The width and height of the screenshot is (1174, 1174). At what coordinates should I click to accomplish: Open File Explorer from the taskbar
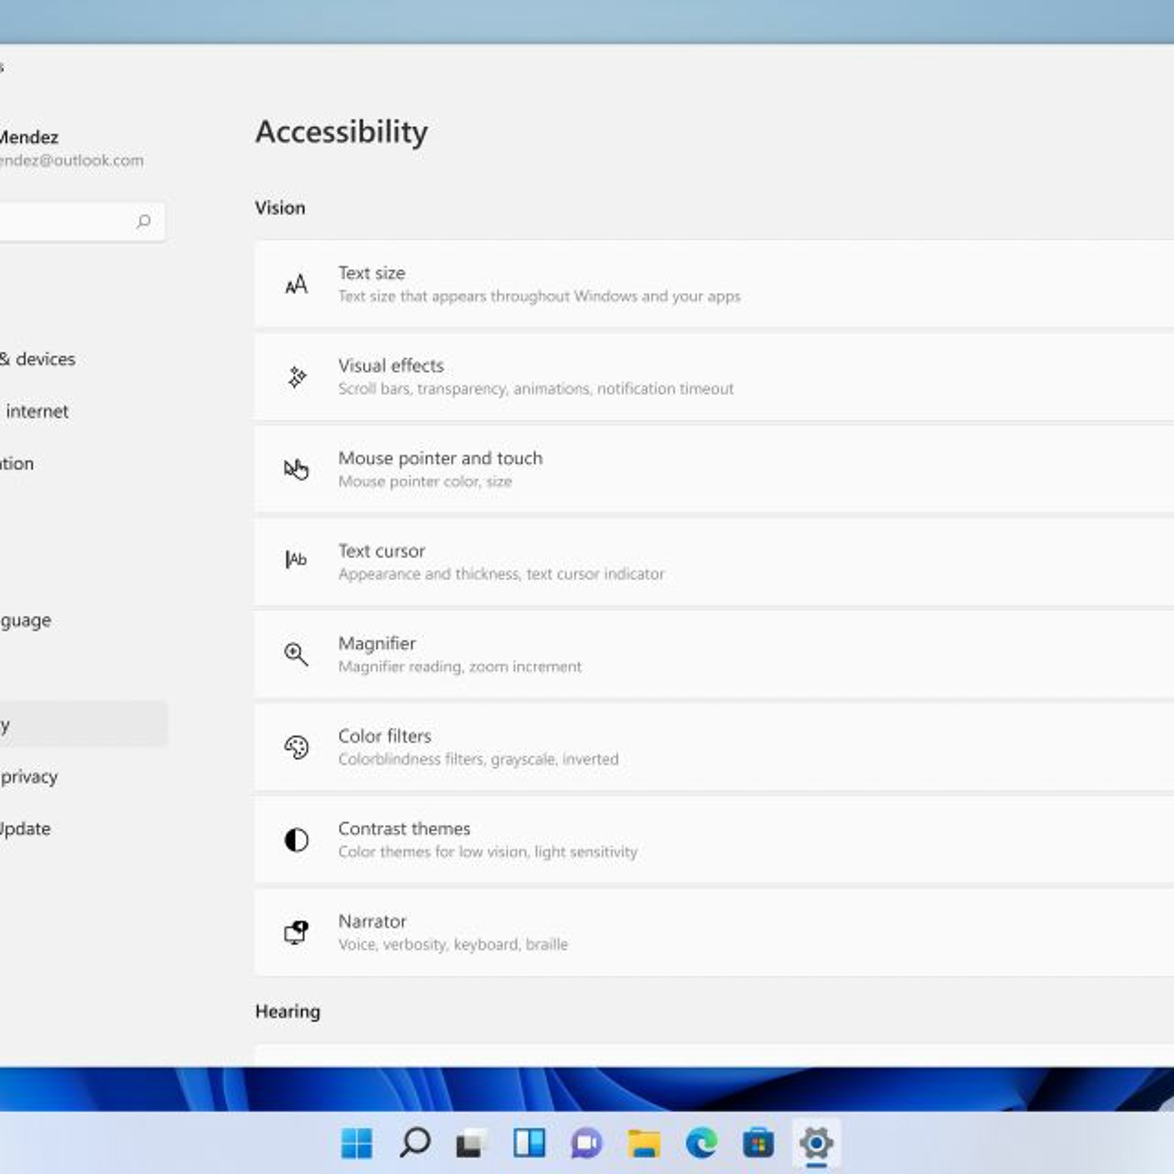click(643, 1143)
